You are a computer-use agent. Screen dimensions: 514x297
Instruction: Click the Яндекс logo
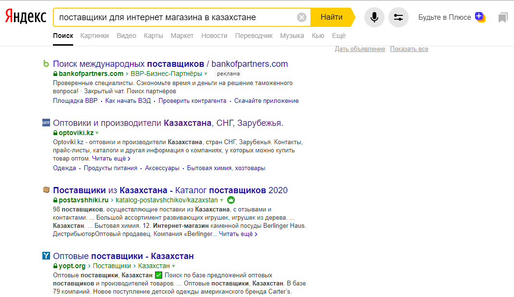point(26,17)
